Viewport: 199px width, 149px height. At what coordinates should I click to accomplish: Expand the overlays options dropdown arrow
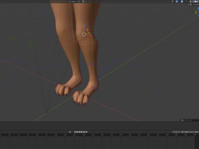184,2
